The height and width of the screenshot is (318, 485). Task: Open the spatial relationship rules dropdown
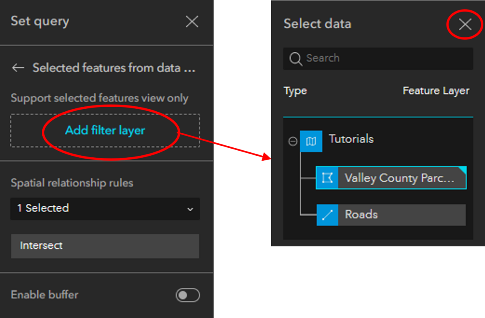click(105, 208)
